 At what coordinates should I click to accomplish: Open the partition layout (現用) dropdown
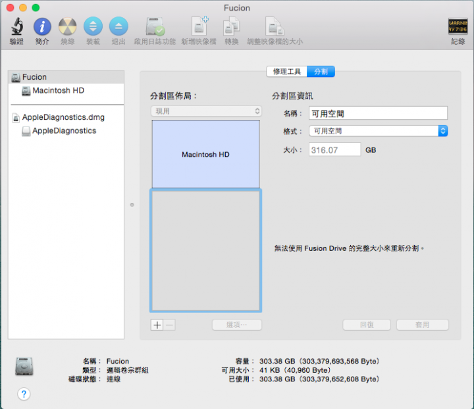pos(206,111)
